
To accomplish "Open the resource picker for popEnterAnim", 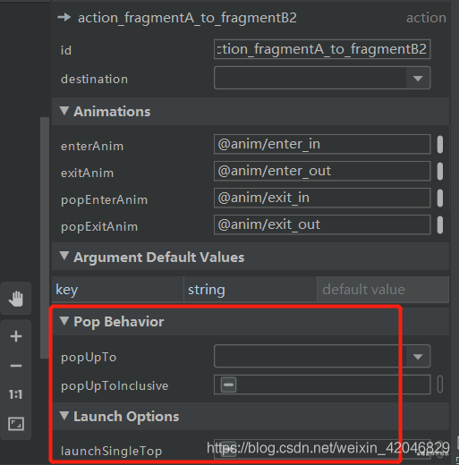I will point(440,199).
